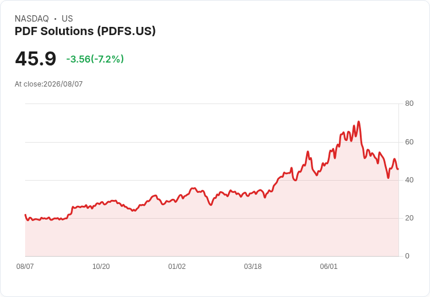430x297 pixels.
Task: Click the 0 price axis label
Action: pyautogui.click(x=407, y=256)
